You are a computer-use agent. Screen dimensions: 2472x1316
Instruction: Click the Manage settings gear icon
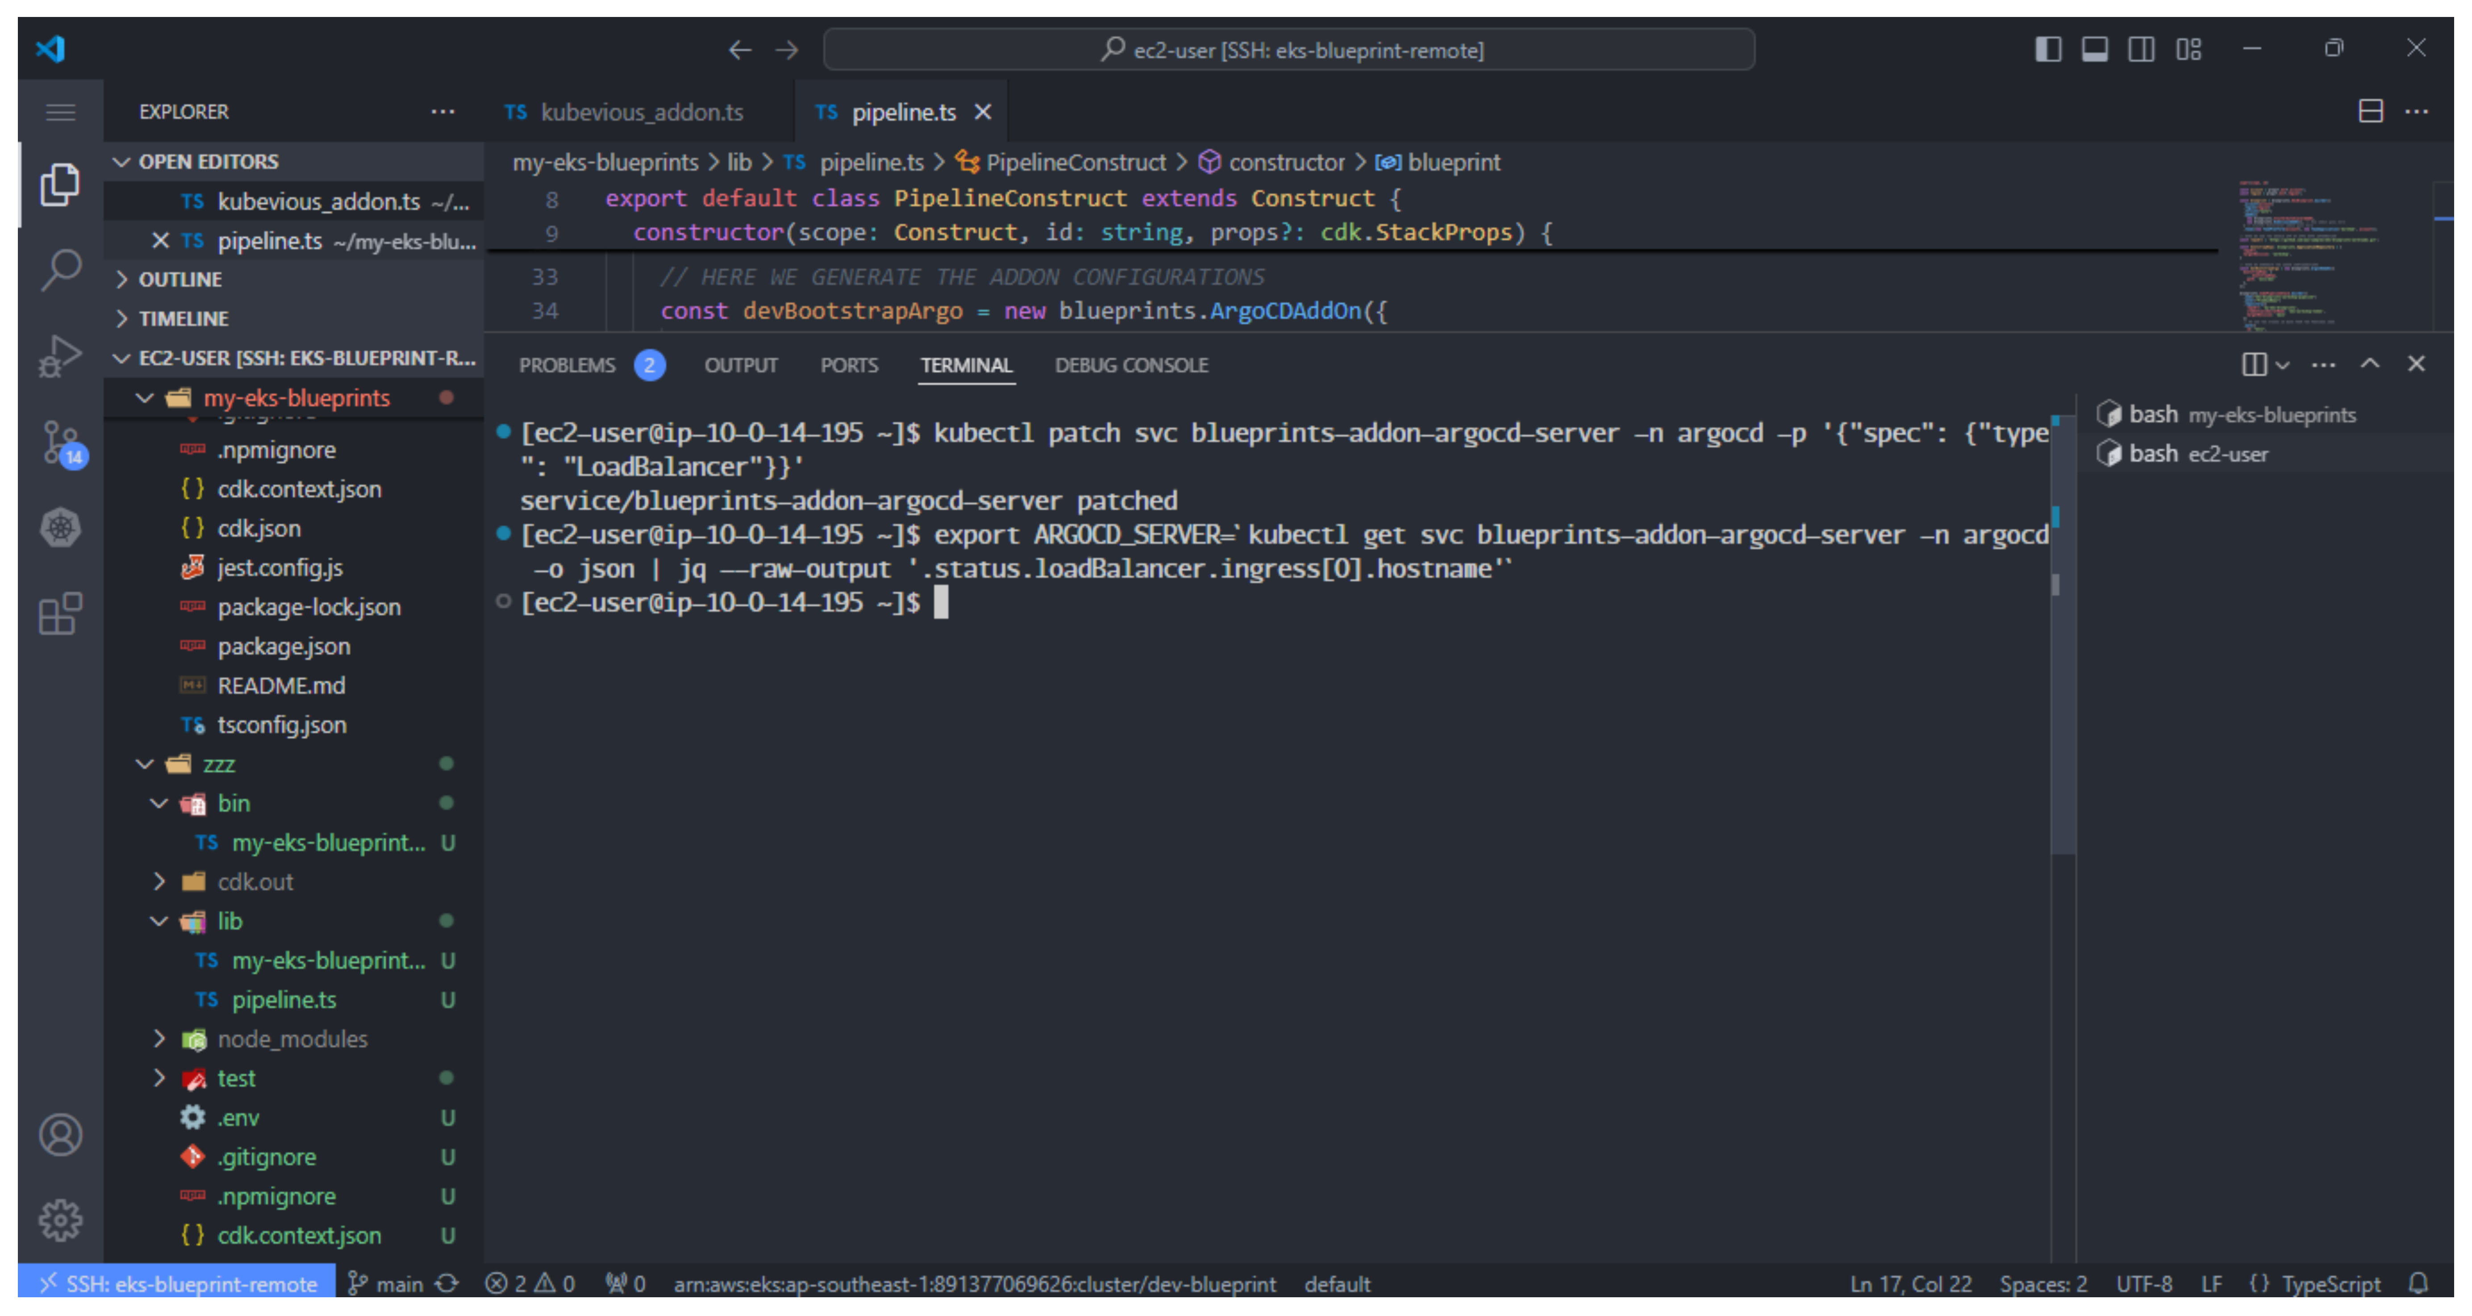(x=60, y=1220)
